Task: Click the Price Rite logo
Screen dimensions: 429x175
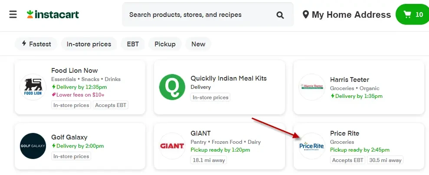Action: coord(311,146)
